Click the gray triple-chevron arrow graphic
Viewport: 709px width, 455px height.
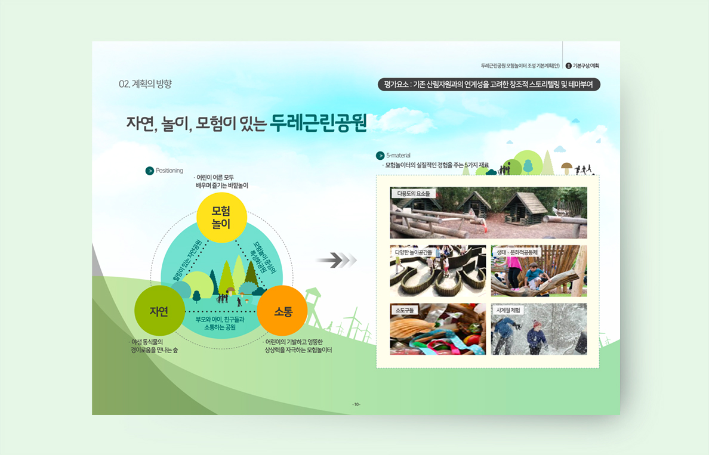click(x=336, y=260)
